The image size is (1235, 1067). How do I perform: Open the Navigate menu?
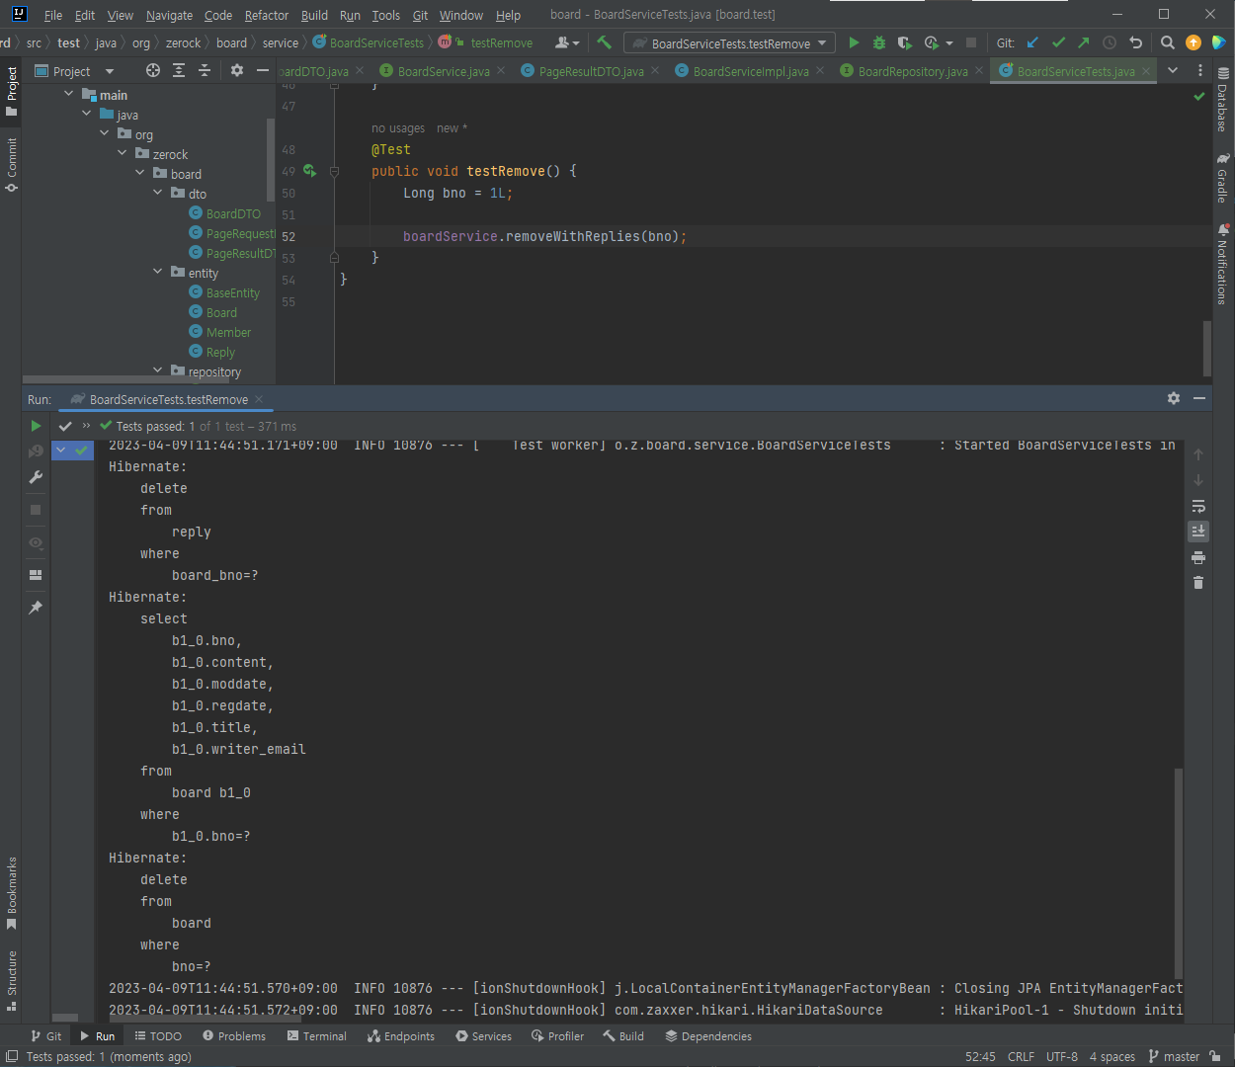(x=169, y=15)
